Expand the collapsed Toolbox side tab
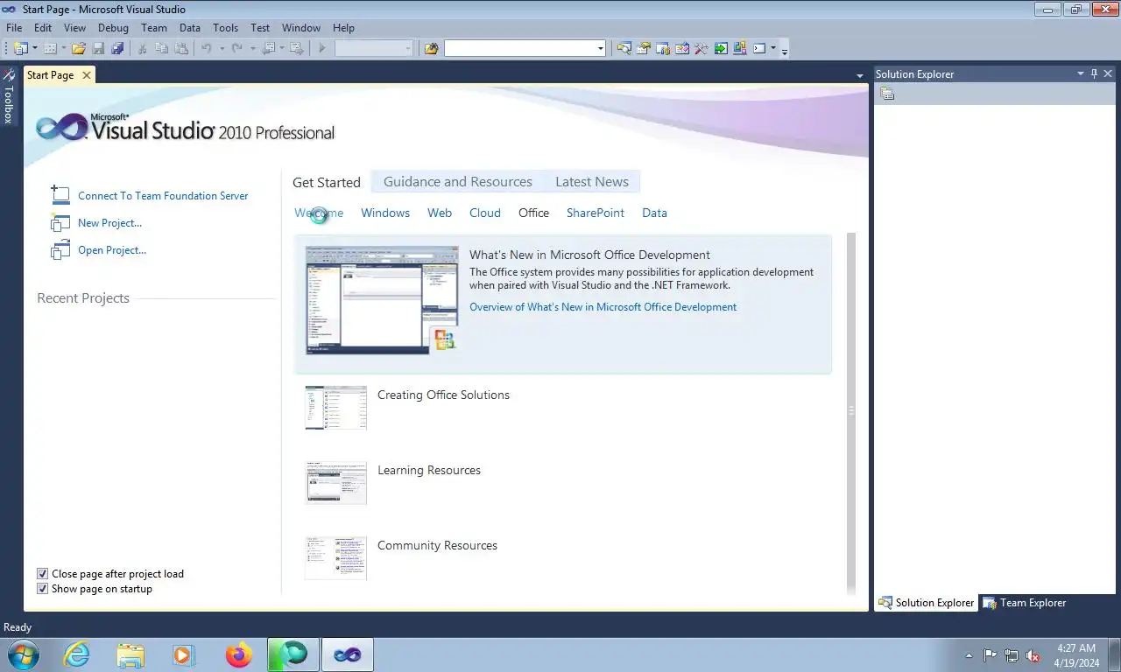1121x672 pixels. coord(9,96)
